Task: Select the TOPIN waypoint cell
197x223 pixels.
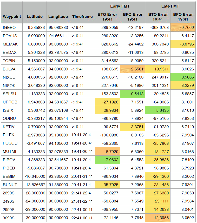Action: click(12, 61)
